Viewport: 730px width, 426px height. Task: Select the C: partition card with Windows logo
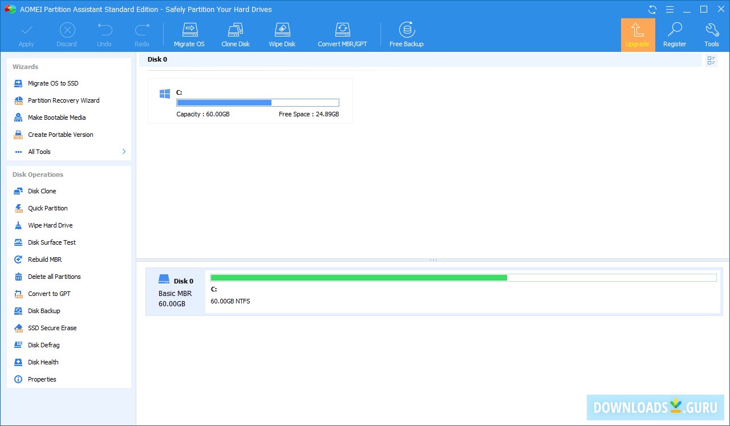250,101
